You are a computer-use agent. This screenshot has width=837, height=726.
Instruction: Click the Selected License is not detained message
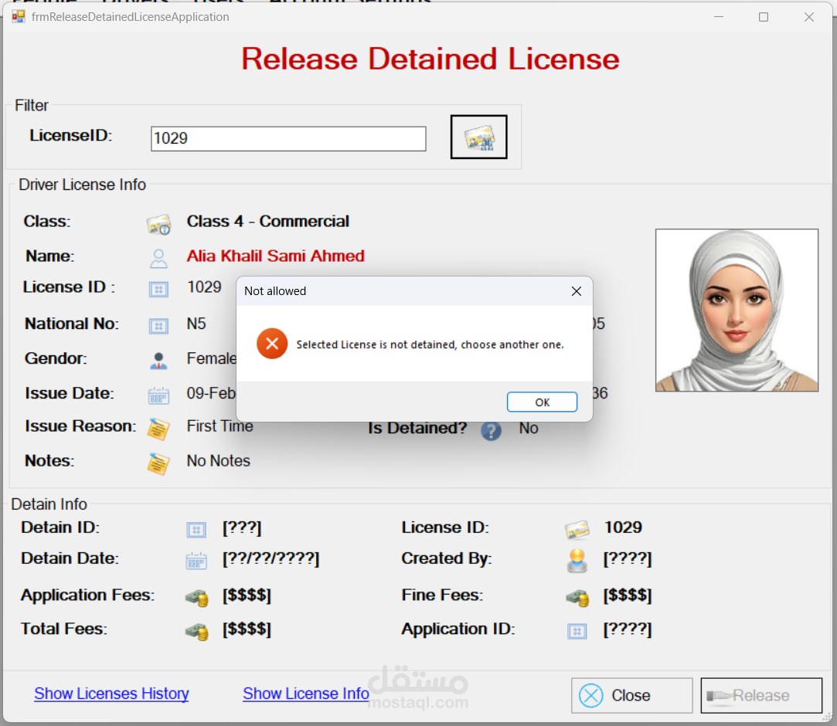coord(430,344)
